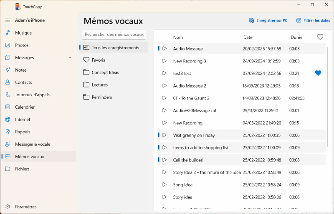Sort by the Durée column header
The width and height of the screenshot is (334, 214).
(x=296, y=37)
